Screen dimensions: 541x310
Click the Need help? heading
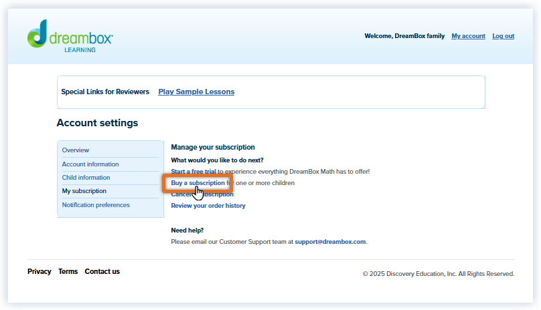(187, 230)
